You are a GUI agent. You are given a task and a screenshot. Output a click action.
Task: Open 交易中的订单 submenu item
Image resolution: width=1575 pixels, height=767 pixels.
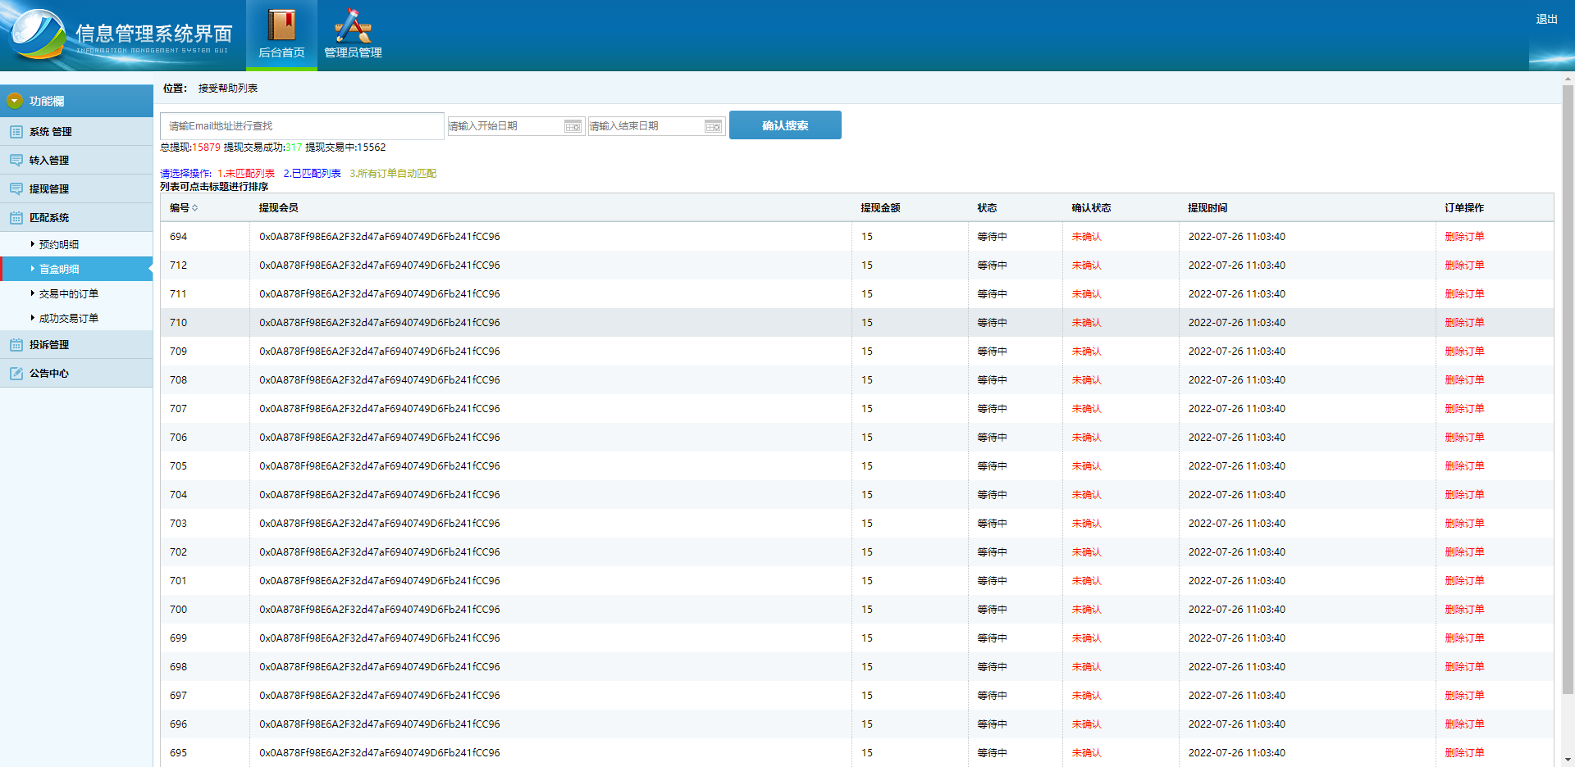(x=69, y=293)
